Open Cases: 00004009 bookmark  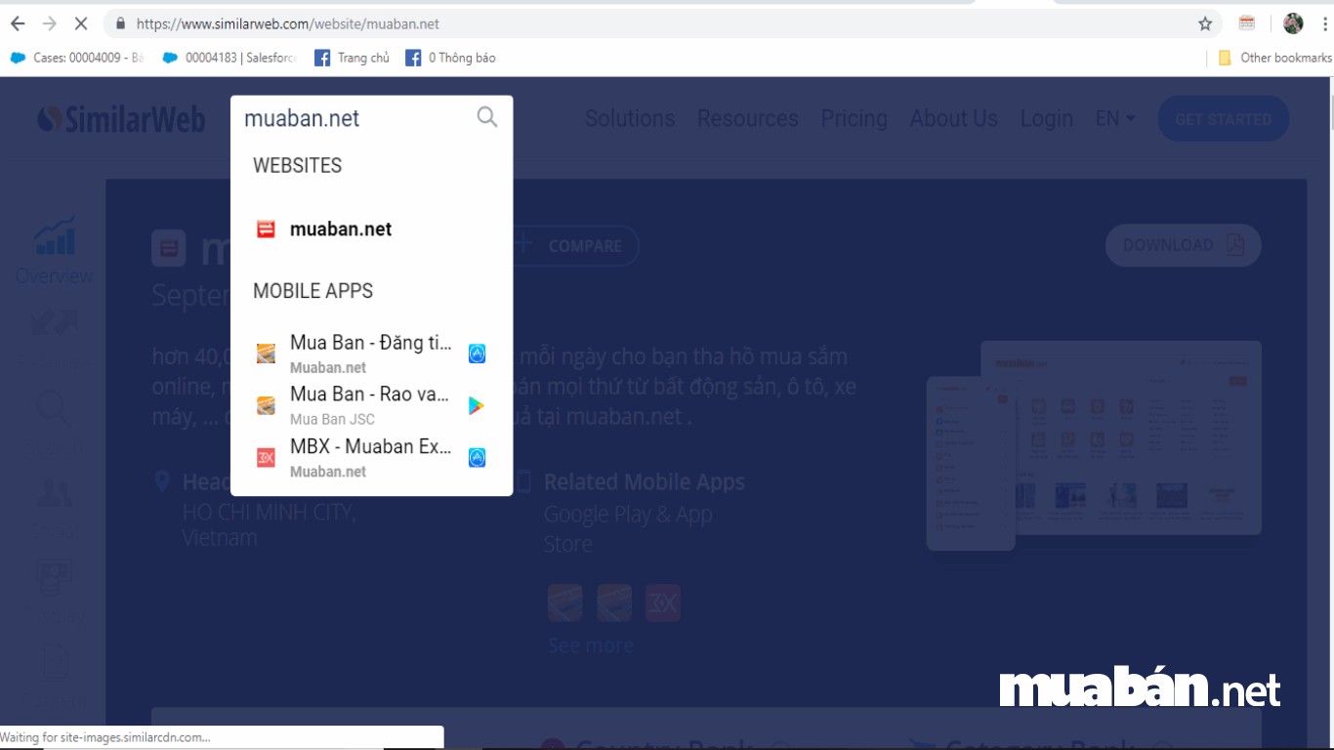(x=76, y=58)
